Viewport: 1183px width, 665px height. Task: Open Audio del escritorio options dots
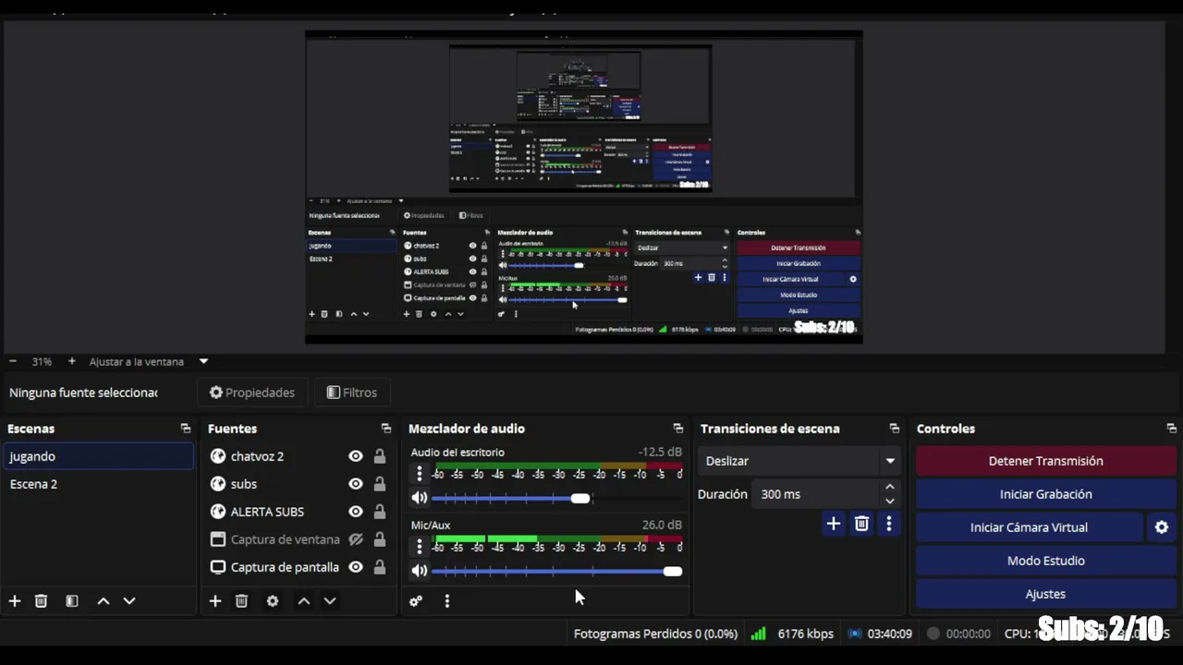[420, 474]
